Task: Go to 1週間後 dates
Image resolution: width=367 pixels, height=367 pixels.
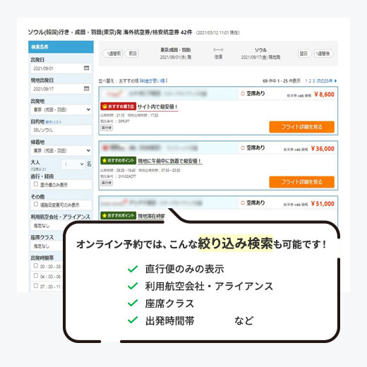Action: click(x=324, y=54)
